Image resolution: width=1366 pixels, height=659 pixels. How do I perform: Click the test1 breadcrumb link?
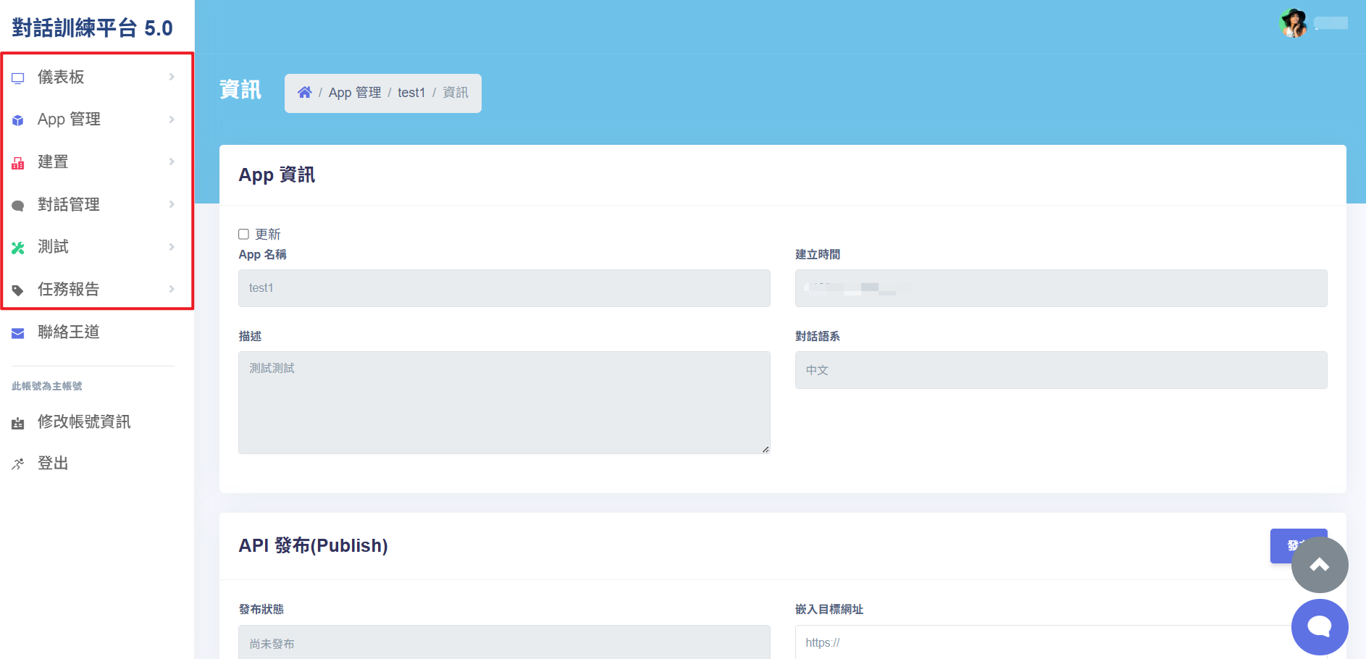411,93
